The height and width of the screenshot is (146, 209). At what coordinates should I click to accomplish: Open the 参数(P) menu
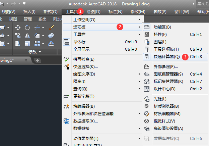tap(160, 12)
